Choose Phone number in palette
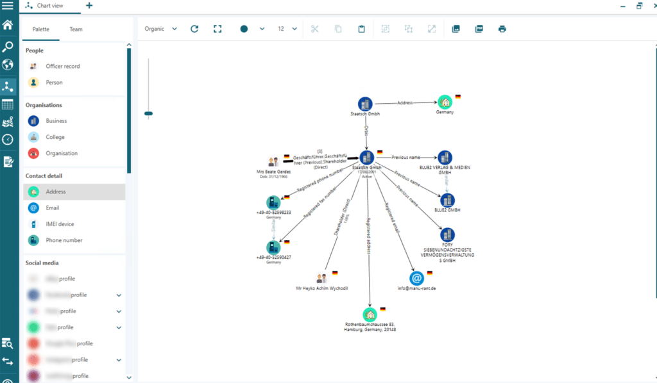Screen dimensions: 657x383 click(74, 240)
